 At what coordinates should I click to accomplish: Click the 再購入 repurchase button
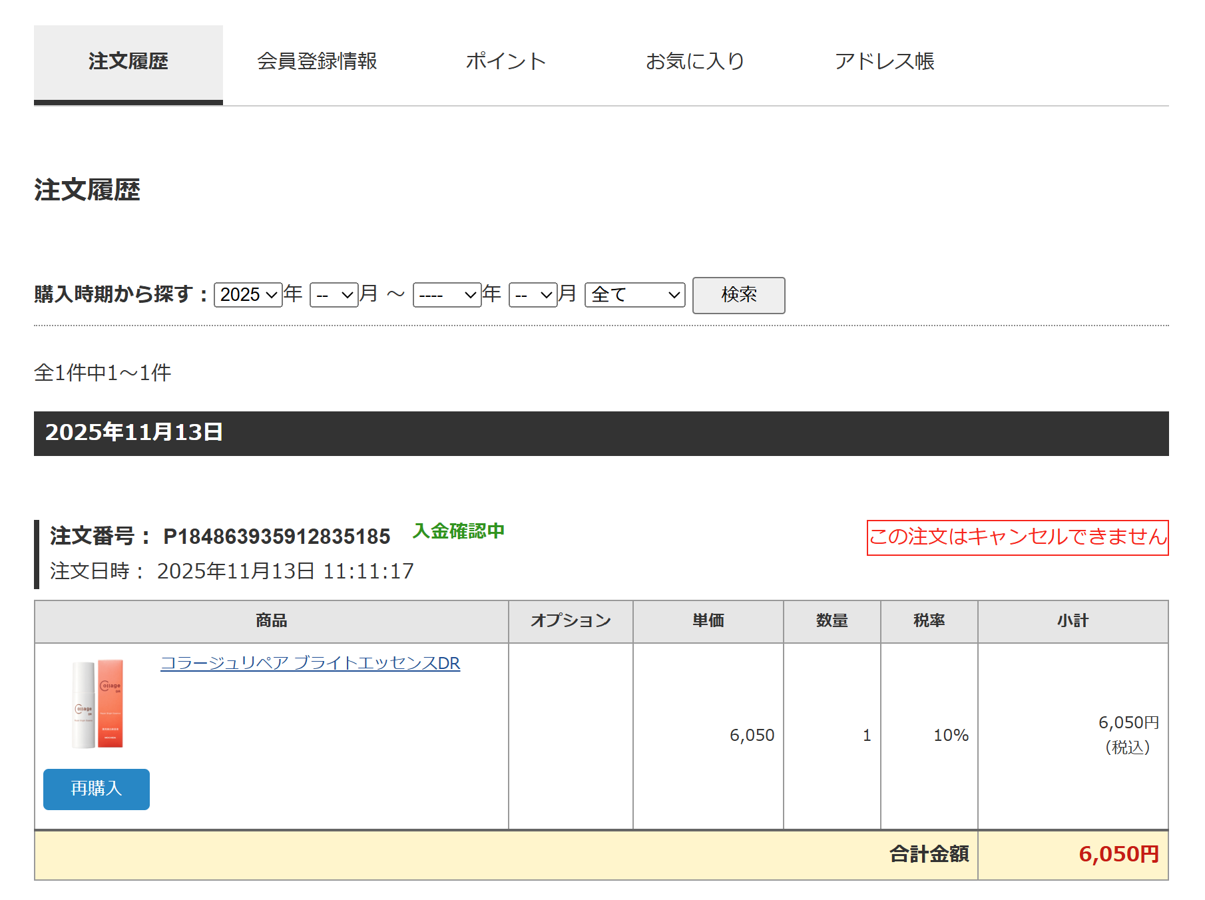(x=96, y=789)
